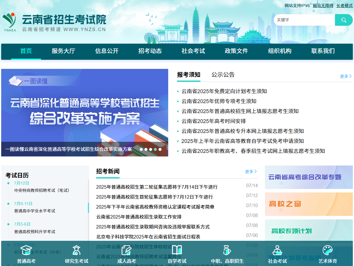Open 组织机构 menu
Viewport: 354px width, 266px height.
coord(280,51)
